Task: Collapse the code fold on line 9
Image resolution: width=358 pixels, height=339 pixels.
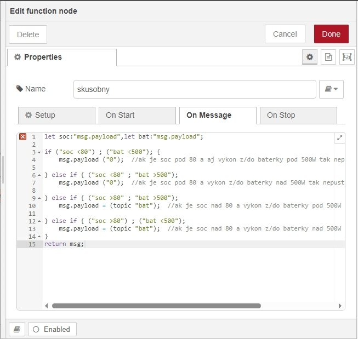Action: pyautogui.click(x=39, y=198)
